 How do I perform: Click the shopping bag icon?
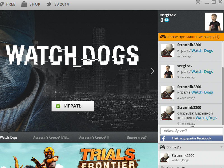(x=24, y=4)
